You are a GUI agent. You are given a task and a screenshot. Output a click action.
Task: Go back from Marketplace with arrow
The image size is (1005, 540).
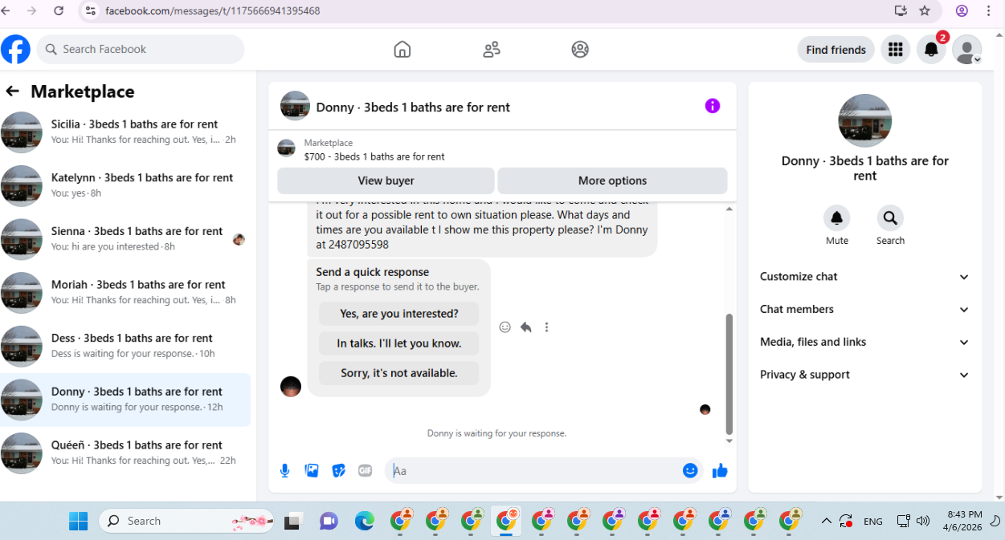12,91
